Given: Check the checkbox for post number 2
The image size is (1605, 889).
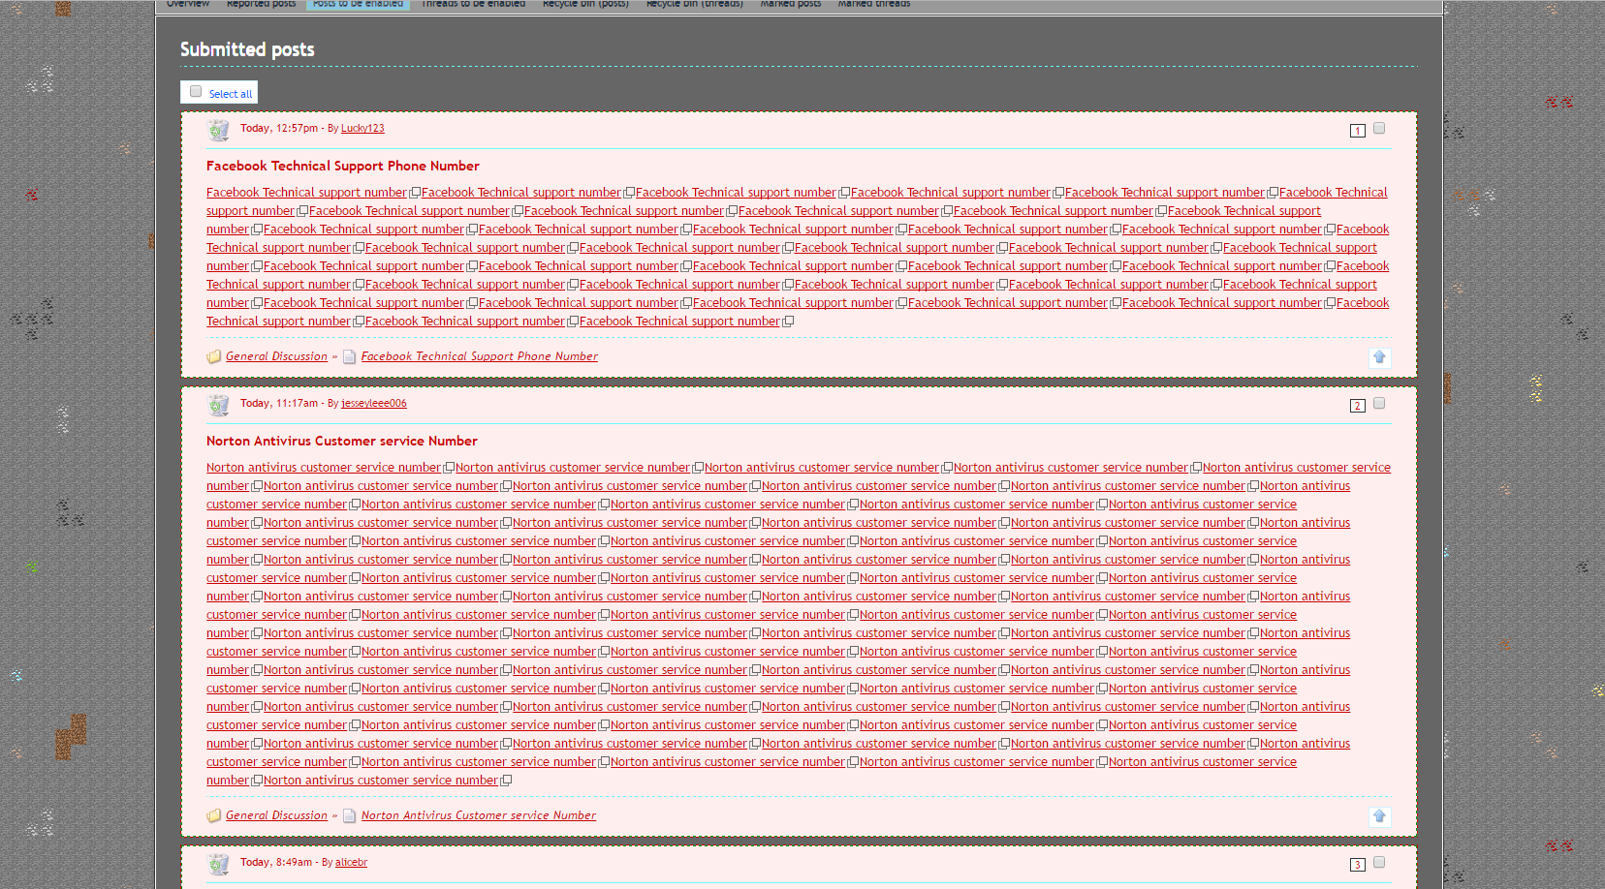Looking at the screenshot, I should [1379, 404].
